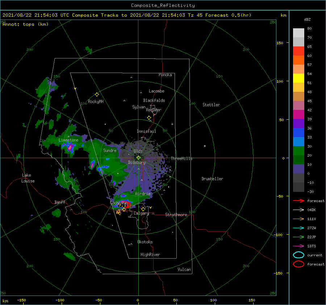Image resolution: width=326 pixels, height=305 pixels.
Task: Click the 'Annot: tops (km)' label
Action: click(25, 24)
